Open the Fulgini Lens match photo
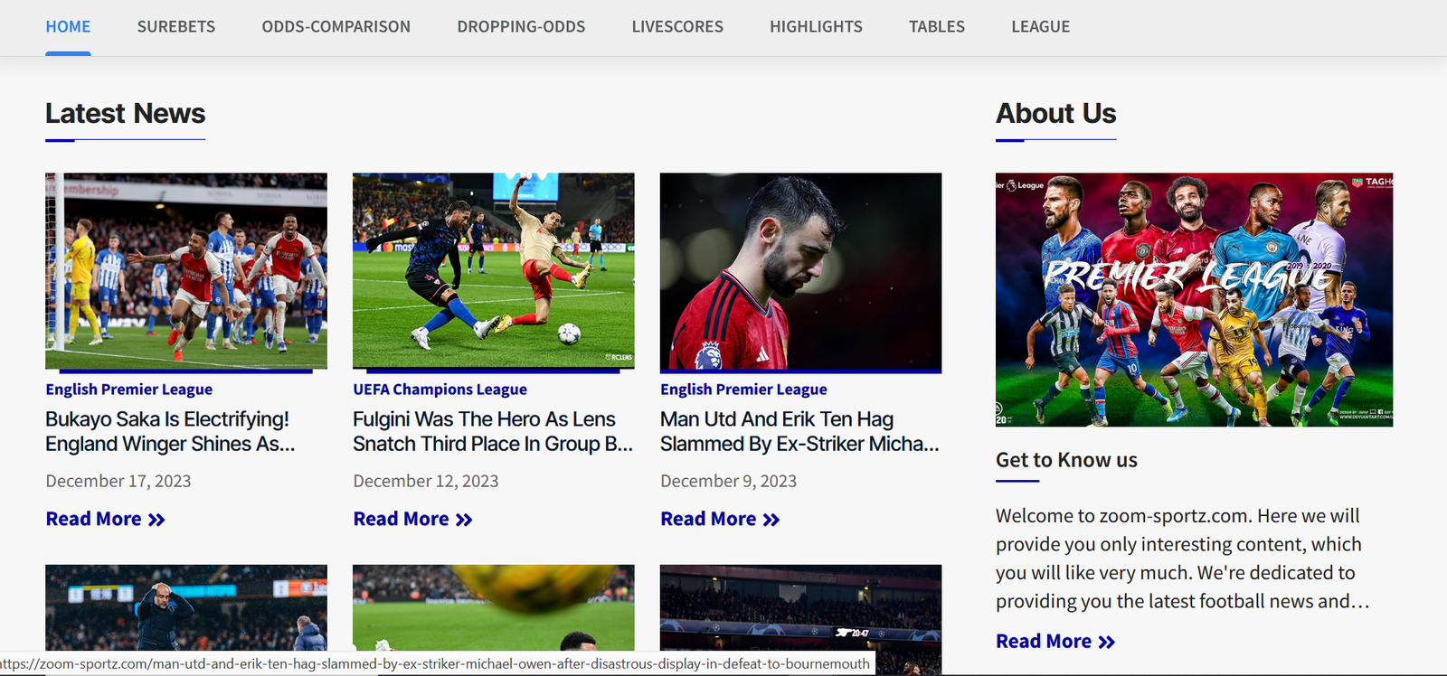Screen dimensions: 1447x676 point(494,271)
